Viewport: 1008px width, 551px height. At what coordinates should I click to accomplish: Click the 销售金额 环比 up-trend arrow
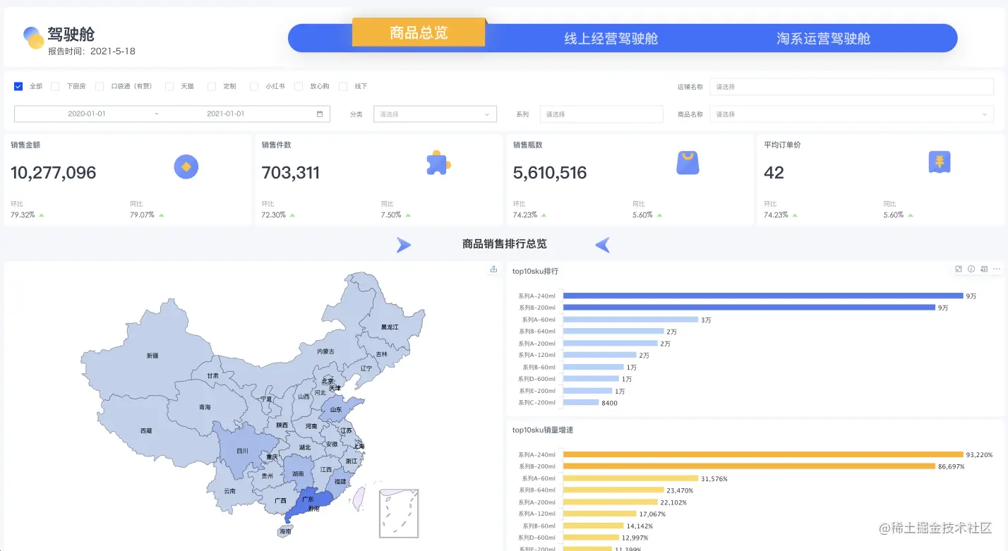[41, 214]
